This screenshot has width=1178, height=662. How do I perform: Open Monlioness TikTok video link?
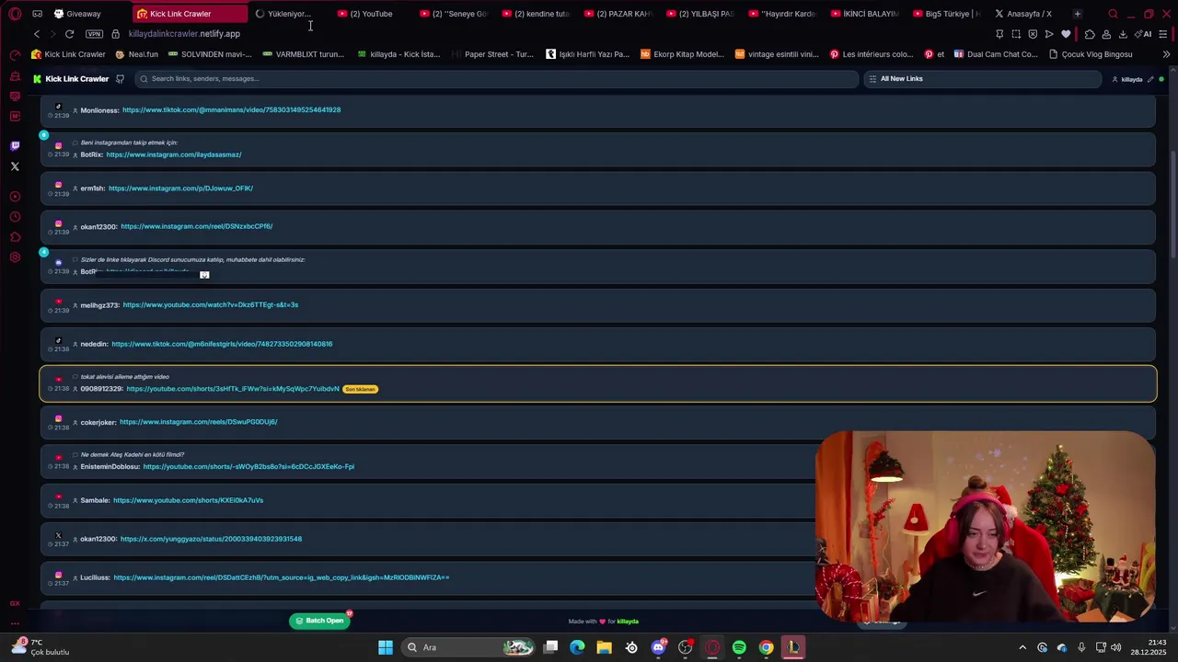pyautogui.click(x=231, y=110)
